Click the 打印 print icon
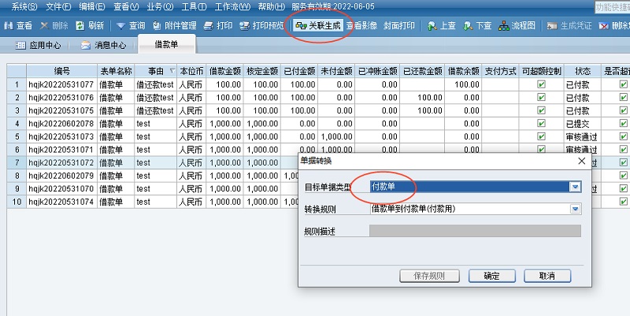 click(x=209, y=25)
